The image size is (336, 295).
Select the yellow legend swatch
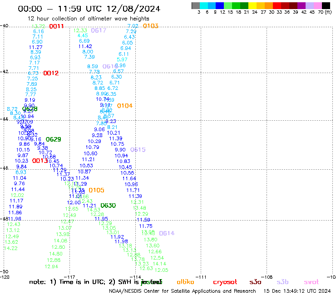[252, 5]
